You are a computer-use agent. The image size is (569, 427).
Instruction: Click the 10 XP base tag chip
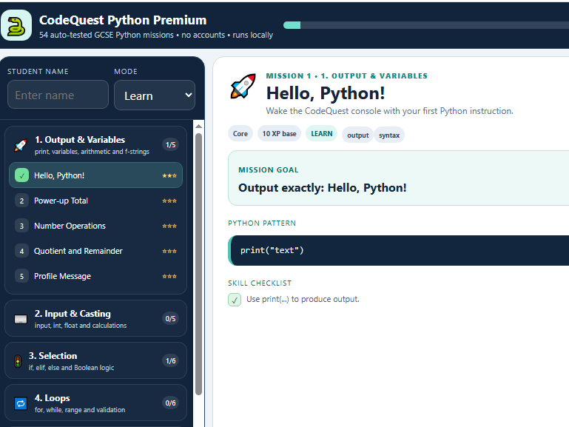pyautogui.click(x=279, y=133)
